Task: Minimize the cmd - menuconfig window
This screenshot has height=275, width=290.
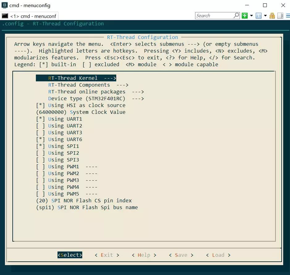Action: (247, 5)
